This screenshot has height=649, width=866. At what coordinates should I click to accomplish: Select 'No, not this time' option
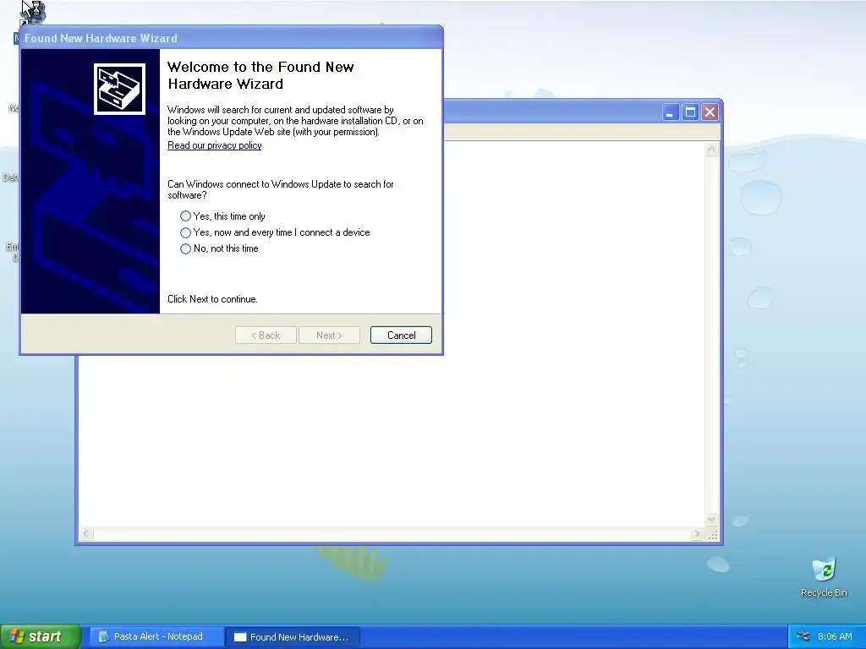tap(185, 249)
